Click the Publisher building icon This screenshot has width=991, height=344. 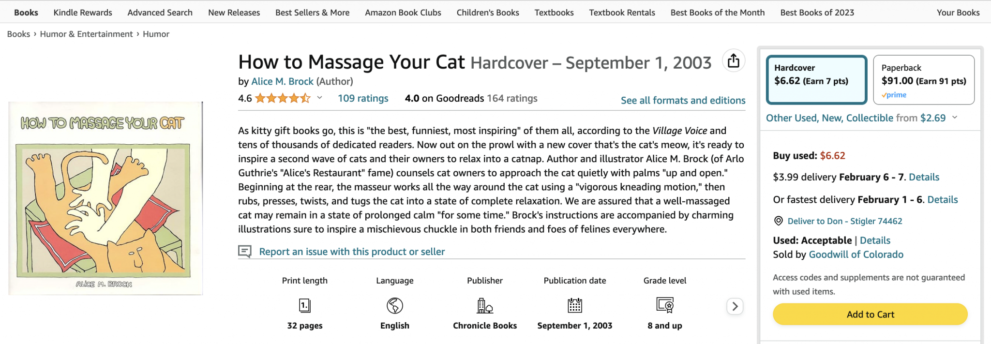[485, 305]
